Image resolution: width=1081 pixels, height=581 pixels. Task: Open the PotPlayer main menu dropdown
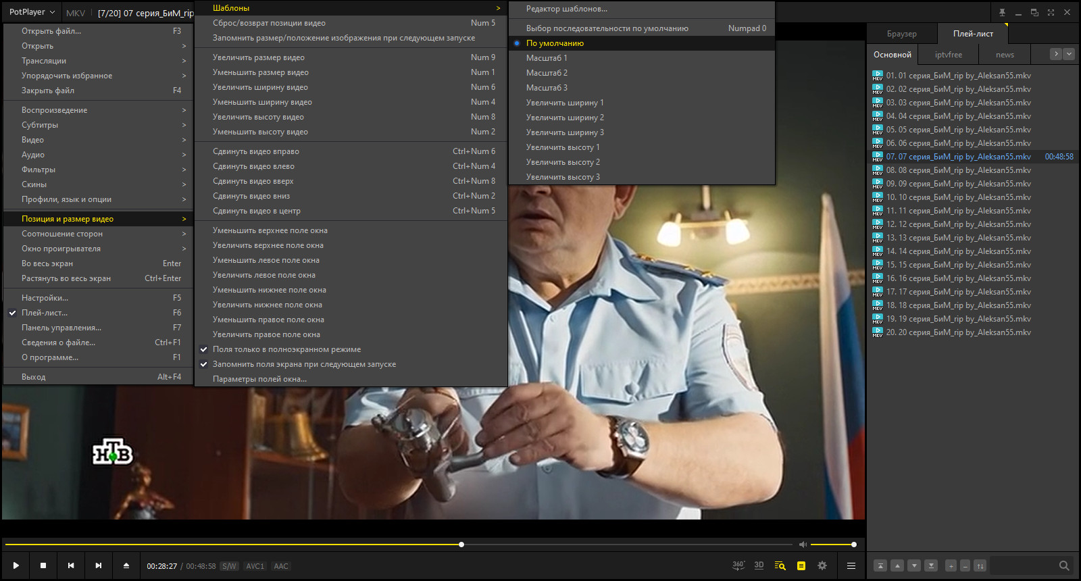pyautogui.click(x=32, y=12)
